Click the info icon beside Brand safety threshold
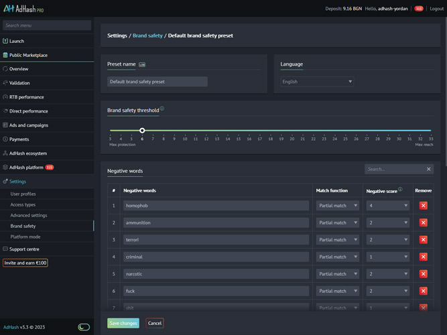This screenshot has height=335, width=447. (x=162, y=108)
